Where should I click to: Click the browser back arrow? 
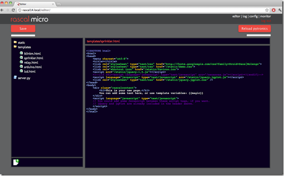point(2,10)
